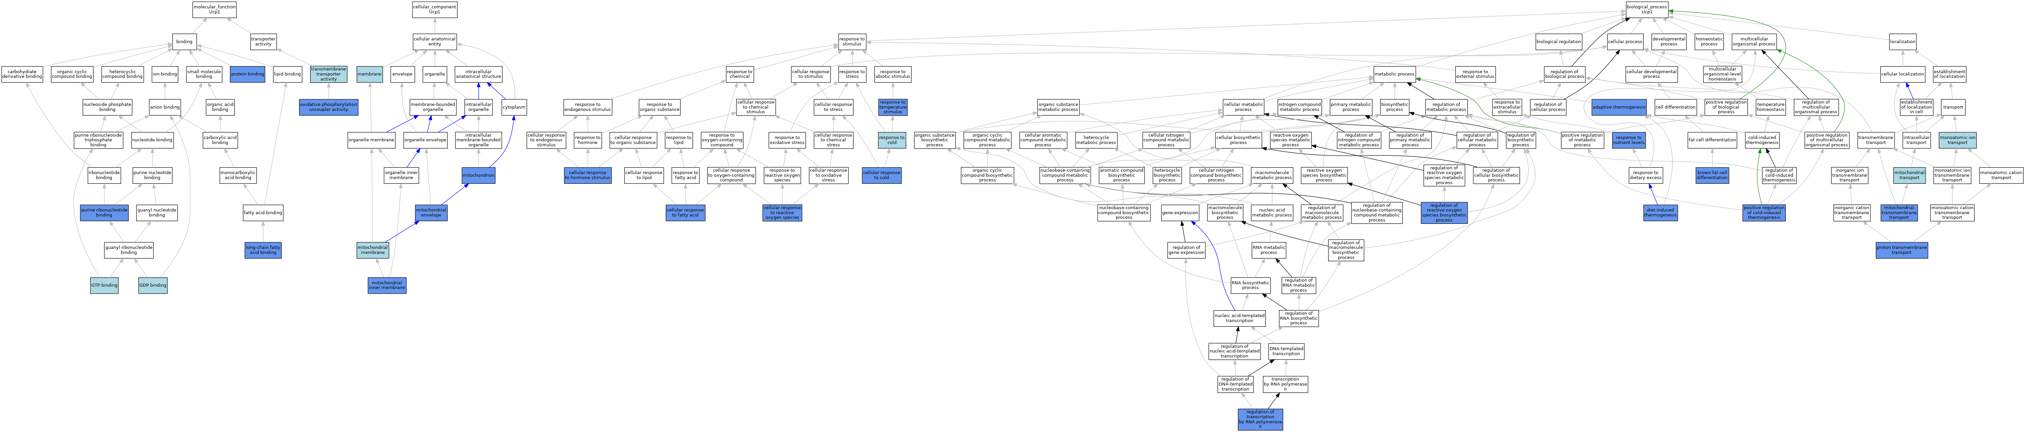
Task: Select 'cellular response to hormone stimulus' node
Action: [588, 175]
